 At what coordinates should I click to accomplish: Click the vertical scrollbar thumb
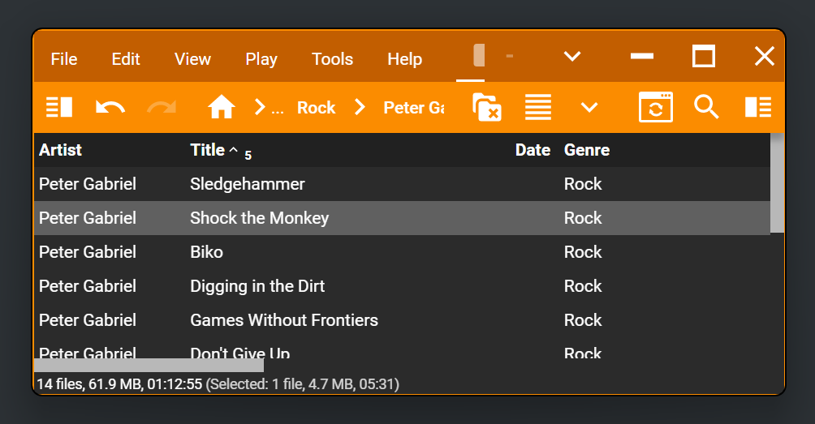(x=777, y=182)
